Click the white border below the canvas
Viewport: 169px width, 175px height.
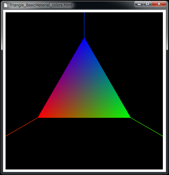[84, 171]
